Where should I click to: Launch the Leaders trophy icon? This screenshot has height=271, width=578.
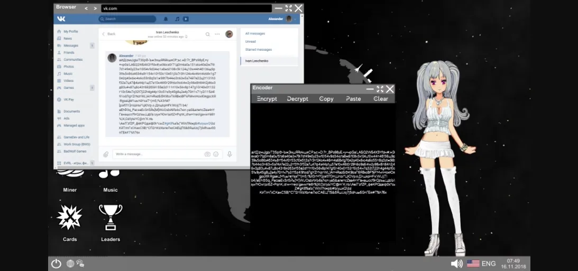111,218
